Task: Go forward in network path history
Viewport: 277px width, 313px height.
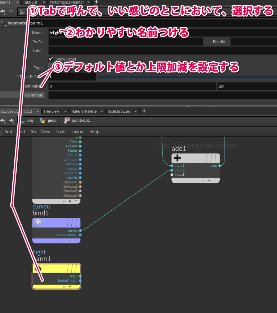Action: coord(11,121)
